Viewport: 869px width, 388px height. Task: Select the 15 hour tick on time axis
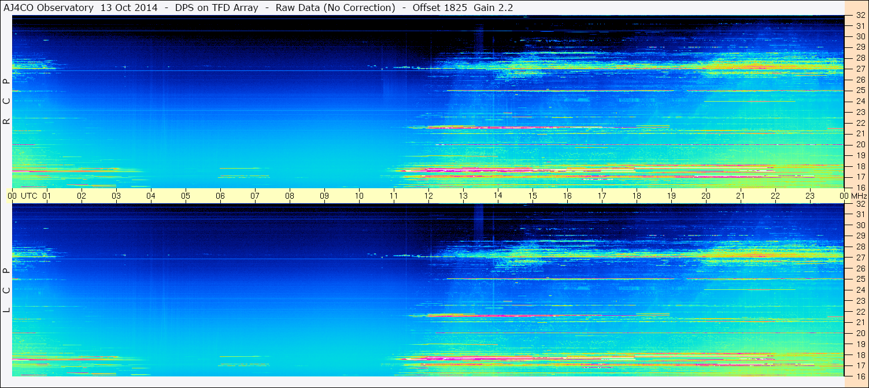pos(533,196)
